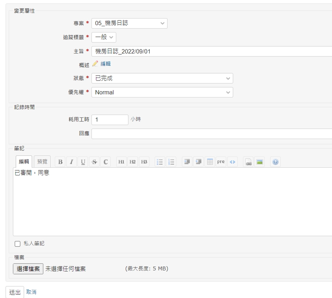
Task: Insert preformatted text with pre button
Action: (x=221, y=162)
